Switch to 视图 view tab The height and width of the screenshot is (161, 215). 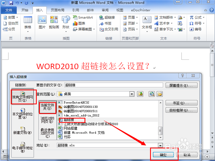coord(120,10)
